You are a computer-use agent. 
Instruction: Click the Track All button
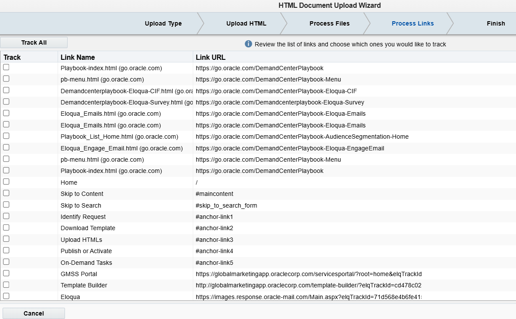point(34,42)
